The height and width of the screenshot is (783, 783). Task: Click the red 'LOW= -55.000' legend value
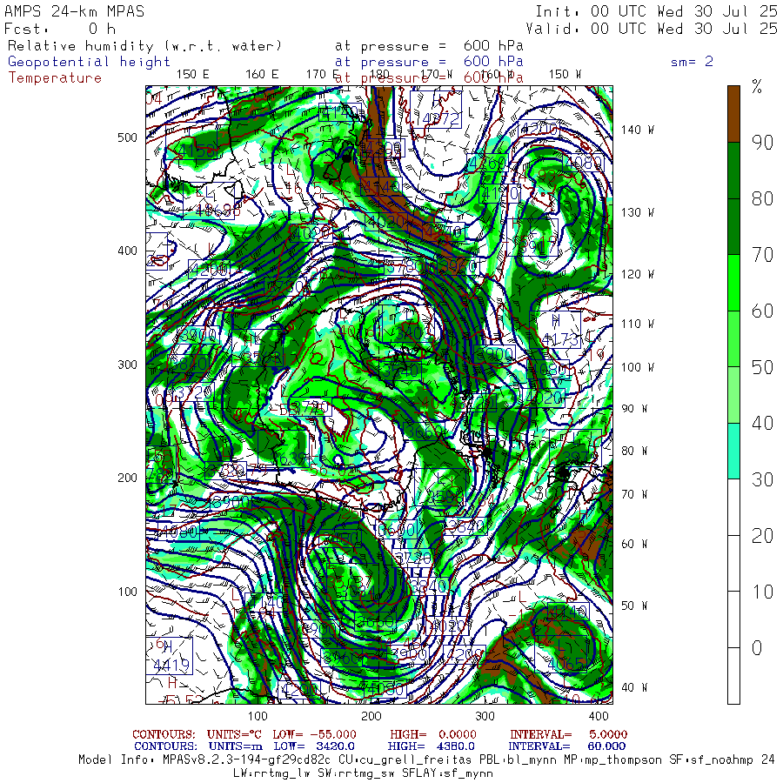[x=315, y=734]
